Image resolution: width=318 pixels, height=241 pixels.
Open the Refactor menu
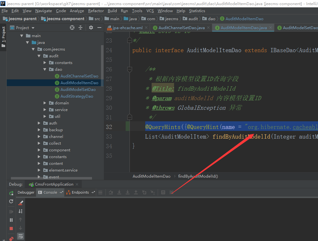(x=96, y=11)
